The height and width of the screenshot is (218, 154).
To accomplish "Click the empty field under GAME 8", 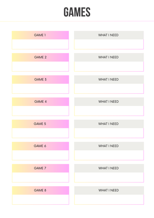I will point(41,199).
